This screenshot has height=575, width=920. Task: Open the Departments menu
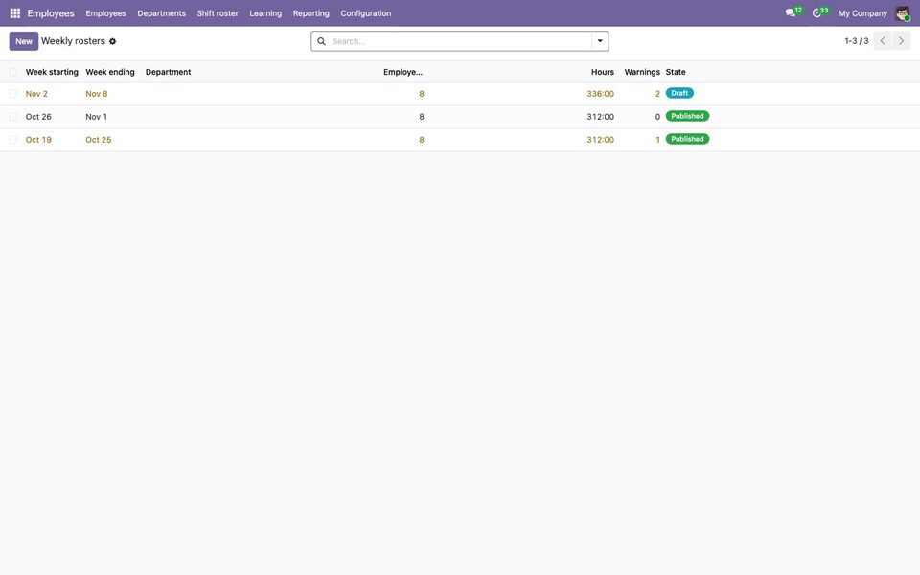click(161, 12)
